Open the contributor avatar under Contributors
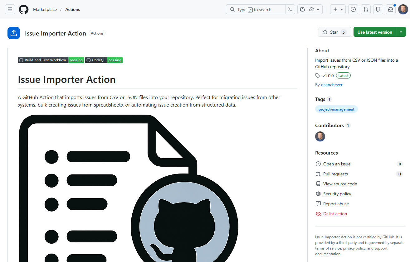Image resolution: width=410 pixels, height=262 pixels. click(320, 136)
